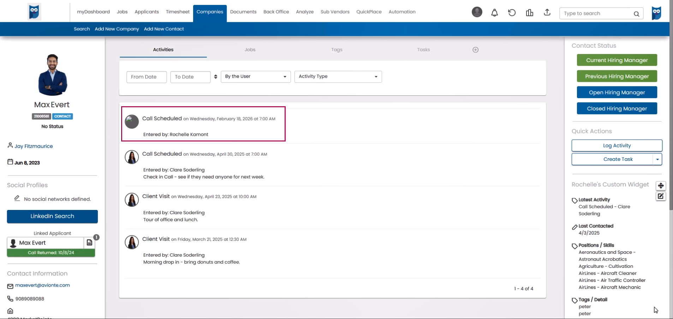Set status to Current Hiring Manager

pyautogui.click(x=617, y=60)
